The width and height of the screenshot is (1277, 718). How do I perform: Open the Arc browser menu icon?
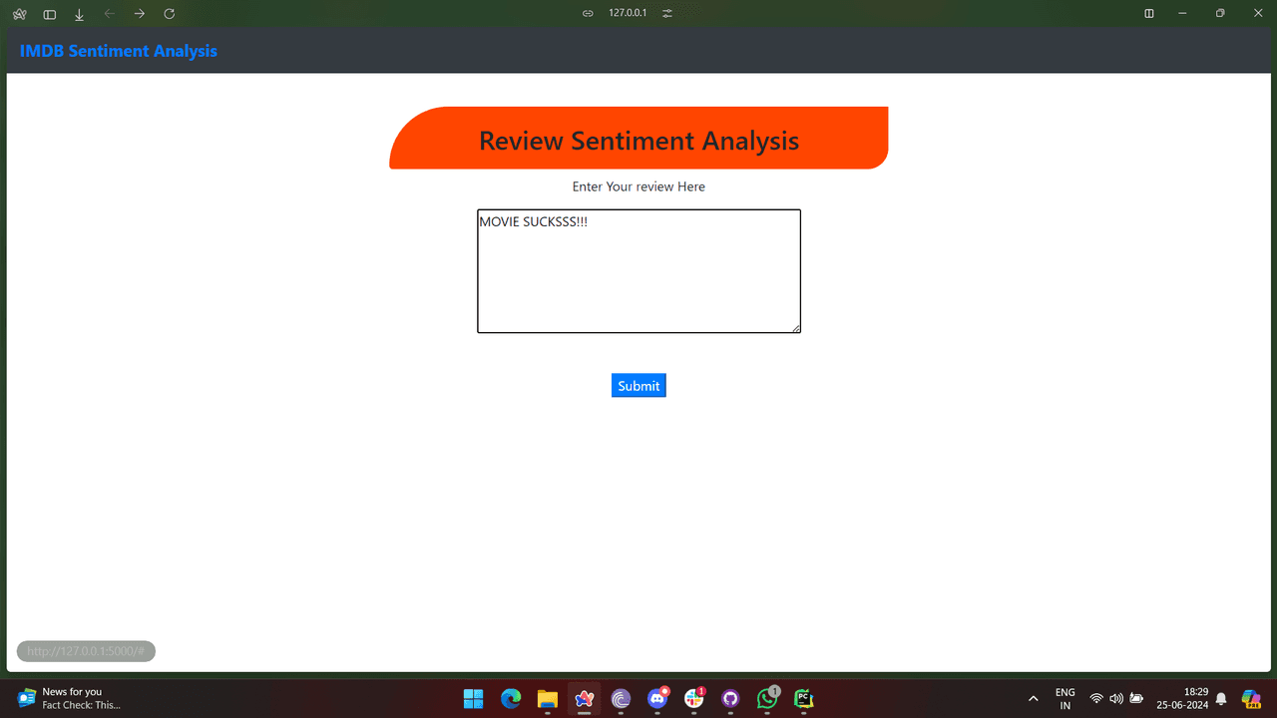click(x=19, y=14)
